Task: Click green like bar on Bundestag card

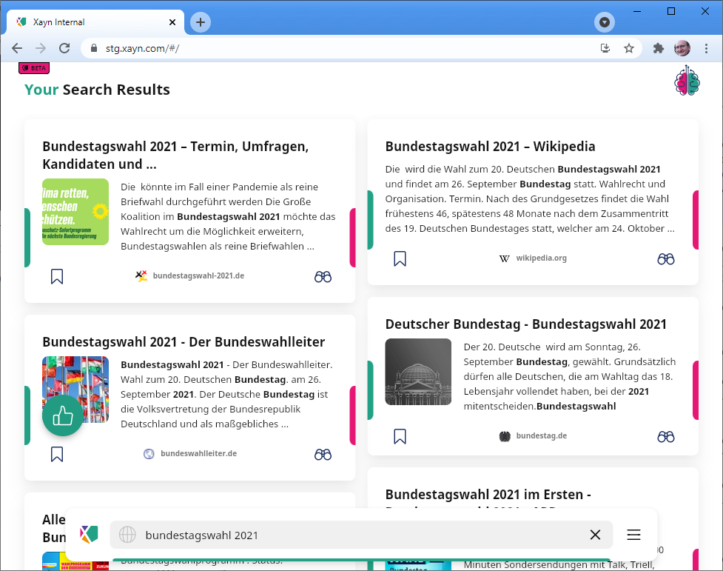Action: click(370, 390)
